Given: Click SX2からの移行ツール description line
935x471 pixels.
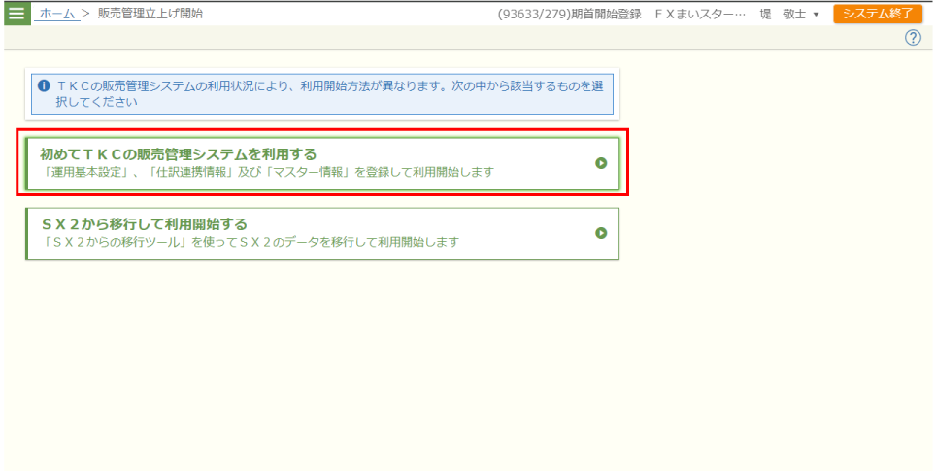Looking at the screenshot, I should (x=250, y=243).
